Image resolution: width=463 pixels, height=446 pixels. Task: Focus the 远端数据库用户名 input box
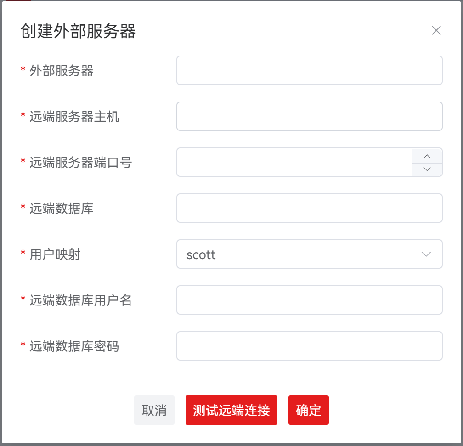[x=309, y=300]
